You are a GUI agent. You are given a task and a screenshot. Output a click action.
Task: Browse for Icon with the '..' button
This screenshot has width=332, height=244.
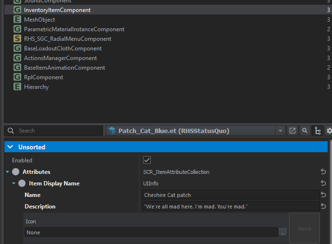(x=283, y=232)
